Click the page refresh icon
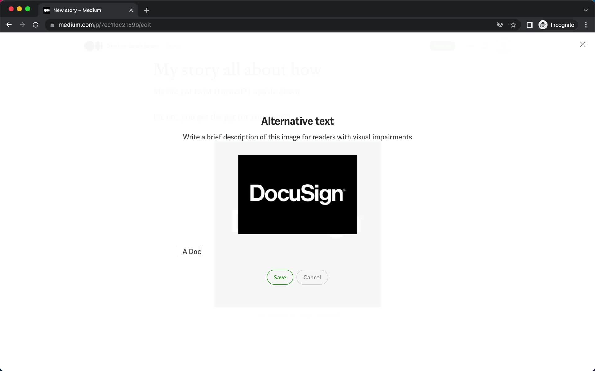The height and width of the screenshot is (371, 595). [x=36, y=25]
